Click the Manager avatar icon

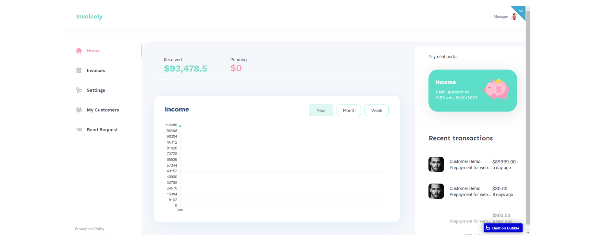pyautogui.click(x=514, y=17)
